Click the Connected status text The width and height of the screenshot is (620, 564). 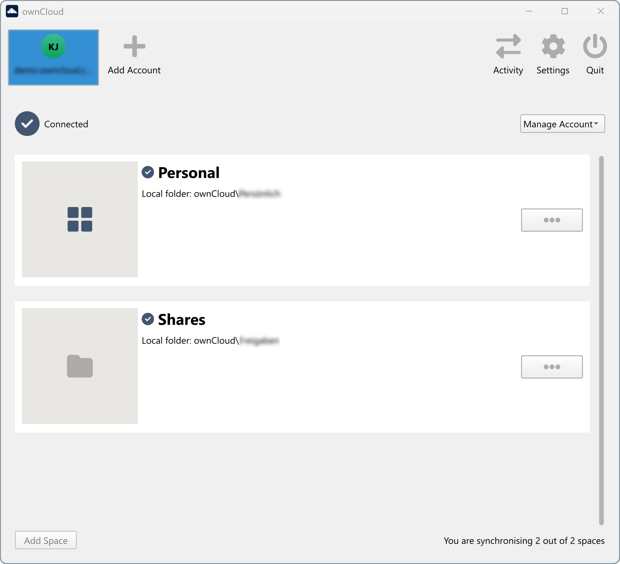click(x=66, y=124)
